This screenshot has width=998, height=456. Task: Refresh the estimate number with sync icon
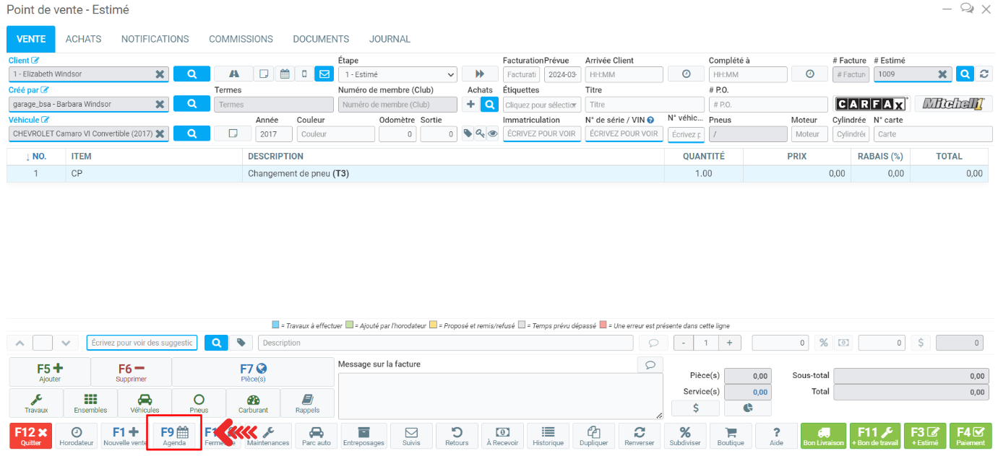click(983, 74)
